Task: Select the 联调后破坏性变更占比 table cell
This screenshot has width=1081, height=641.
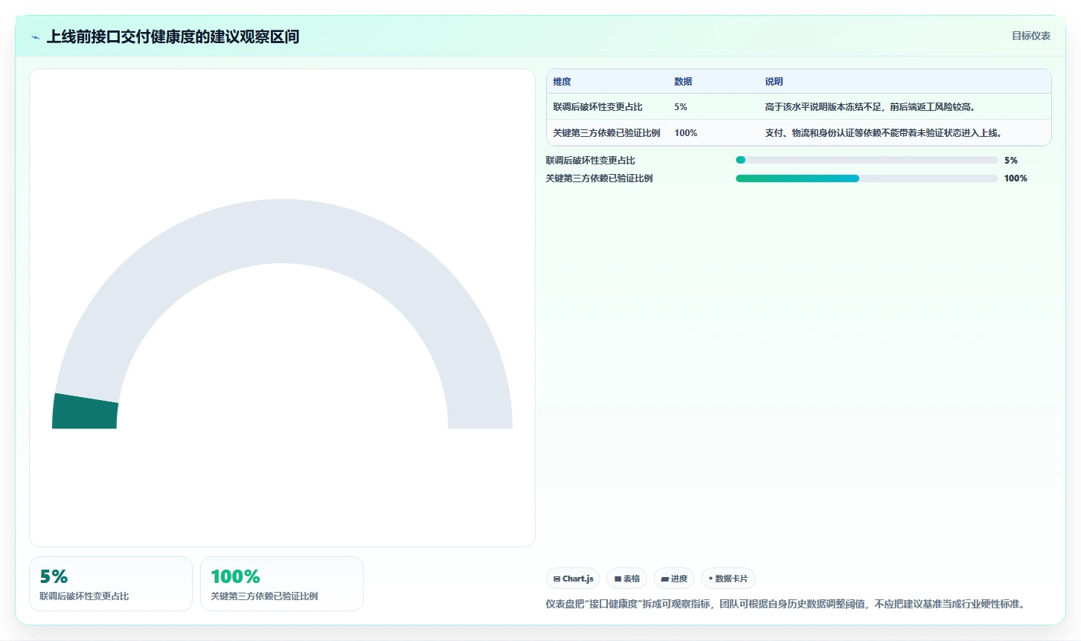Action: point(597,107)
